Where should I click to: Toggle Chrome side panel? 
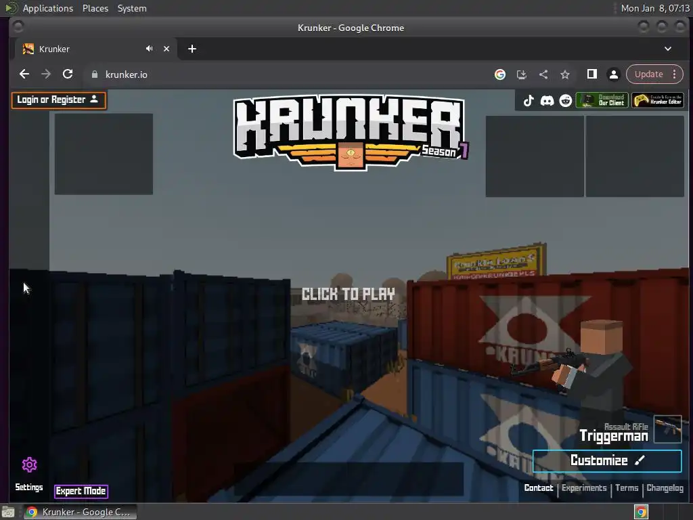click(591, 74)
